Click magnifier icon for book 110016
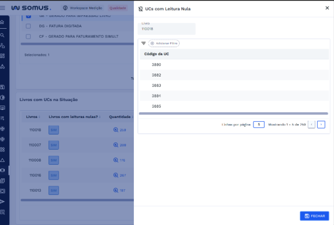 point(116,175)
